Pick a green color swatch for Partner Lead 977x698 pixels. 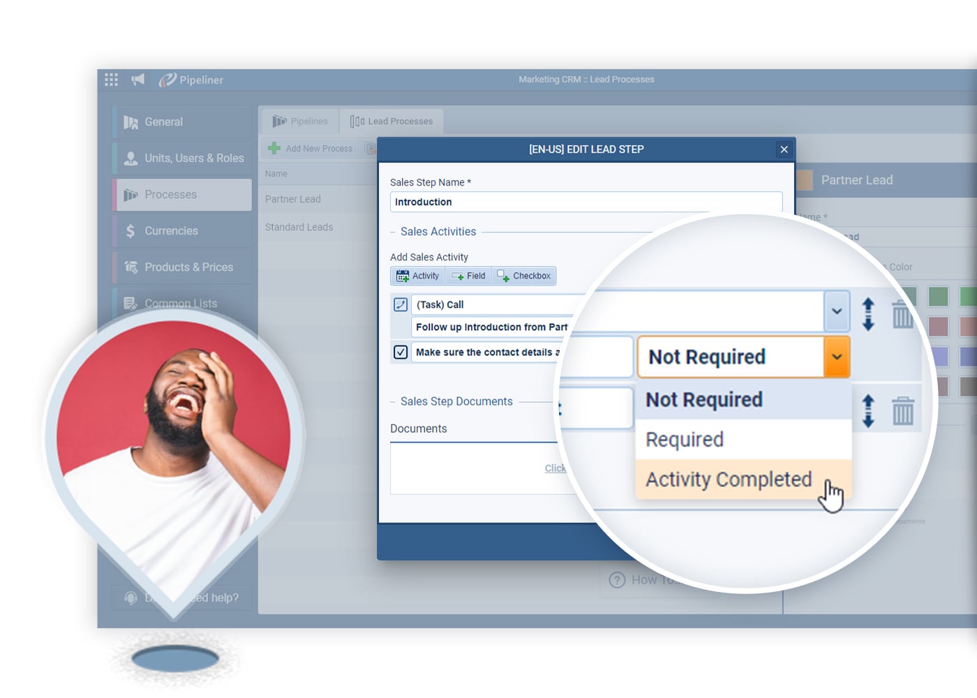click(x=938, y=296)
